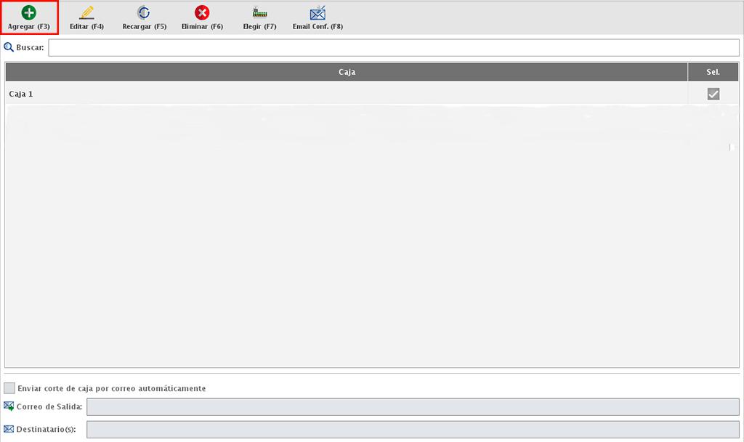Click the 'Buscar:' label text
The width and height of the screenshot is (744, 442).
coord(31,47)
